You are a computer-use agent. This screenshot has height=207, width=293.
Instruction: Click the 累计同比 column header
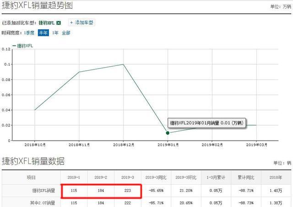[x=246, y=177]
